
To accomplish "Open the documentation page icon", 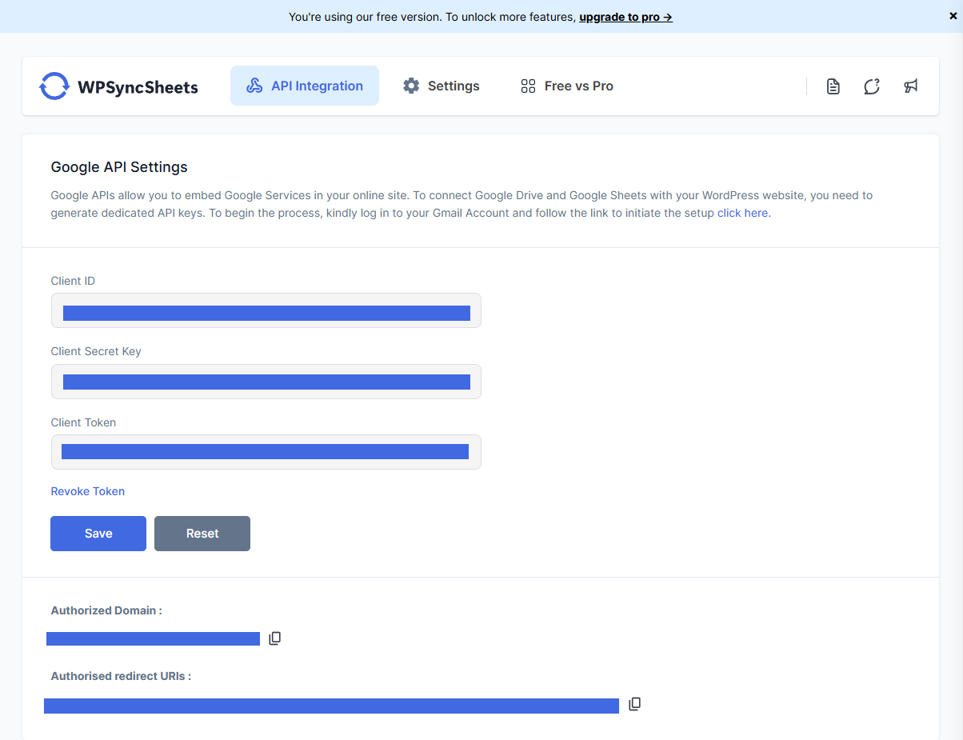I will point(833,86).
